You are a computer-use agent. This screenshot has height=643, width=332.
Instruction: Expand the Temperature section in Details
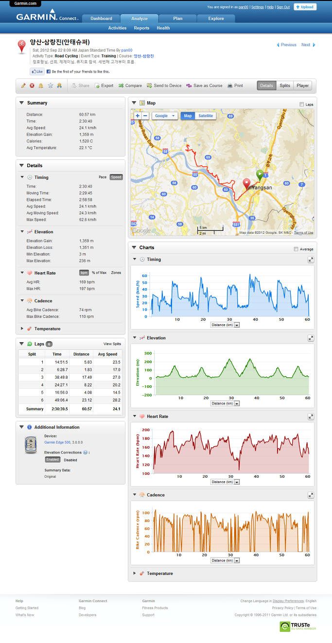coord(22,329)
